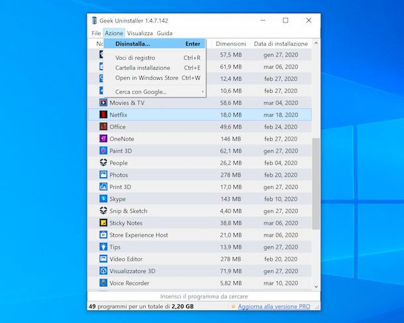Select the Store Experience Host entry name

click(x=138, y=235)
